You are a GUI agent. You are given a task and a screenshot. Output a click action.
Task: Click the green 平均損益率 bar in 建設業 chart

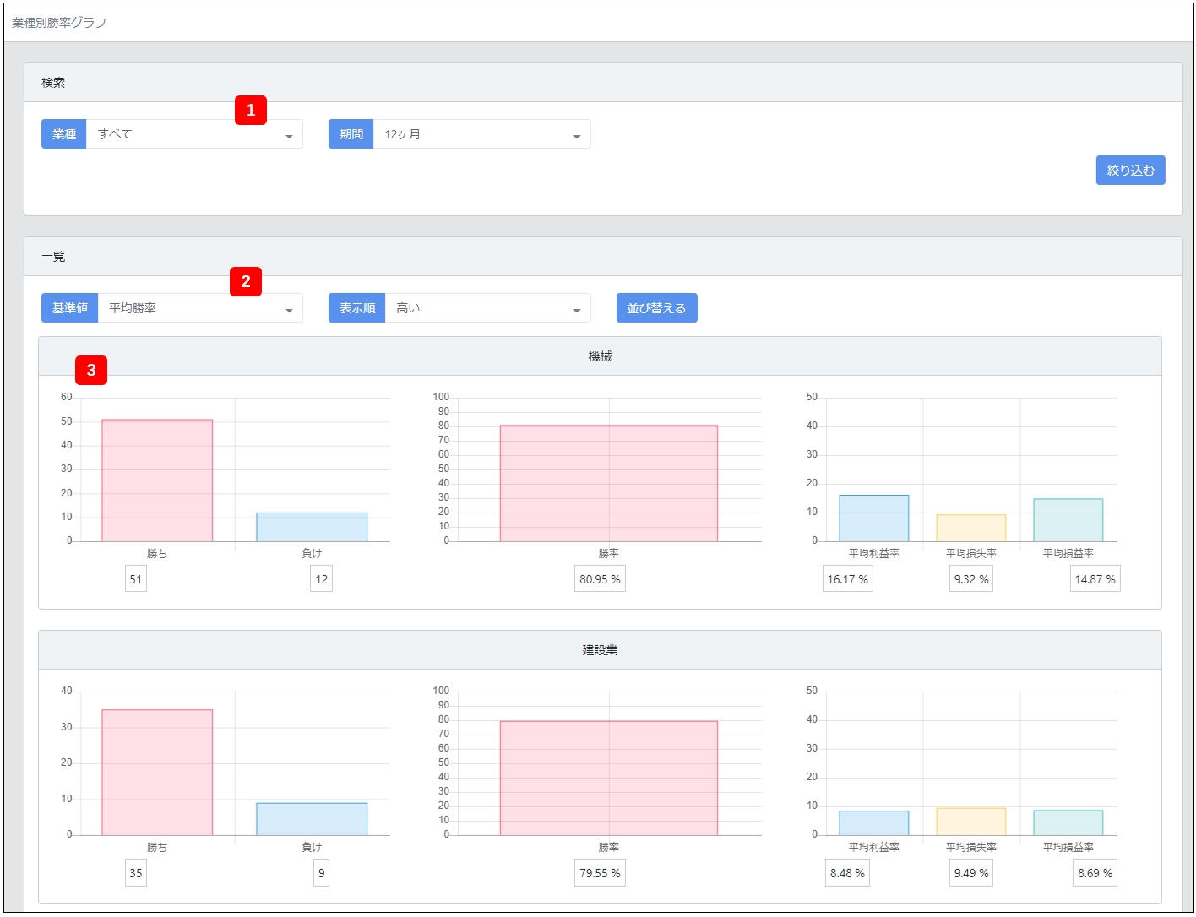click(x=1068, y=823)
